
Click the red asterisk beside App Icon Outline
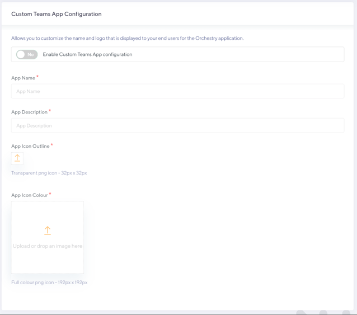(52, 145)
